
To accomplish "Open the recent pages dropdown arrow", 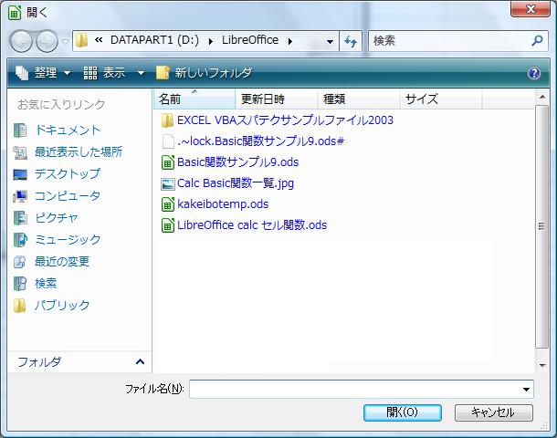I will [65, 42].
